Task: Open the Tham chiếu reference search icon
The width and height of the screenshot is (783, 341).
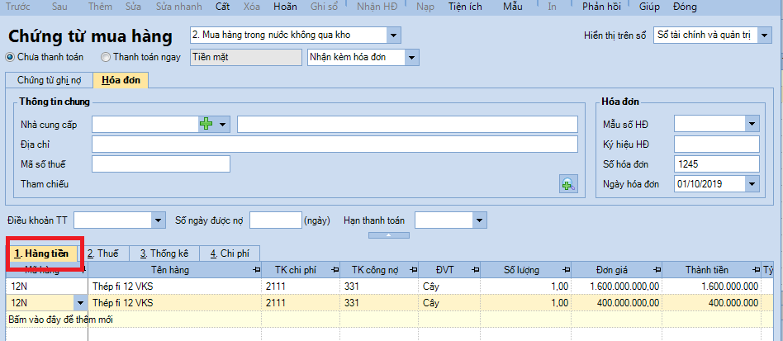Action: pyautogui.click(x=568, y=185)
